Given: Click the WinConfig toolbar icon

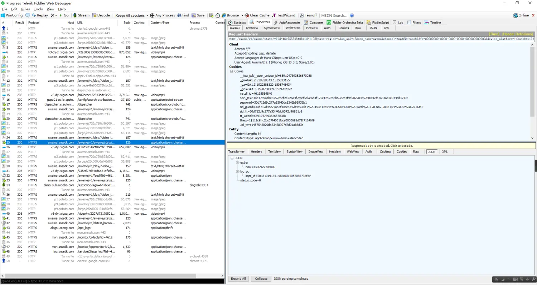Looking at the screenshot, I should (3, 15).
